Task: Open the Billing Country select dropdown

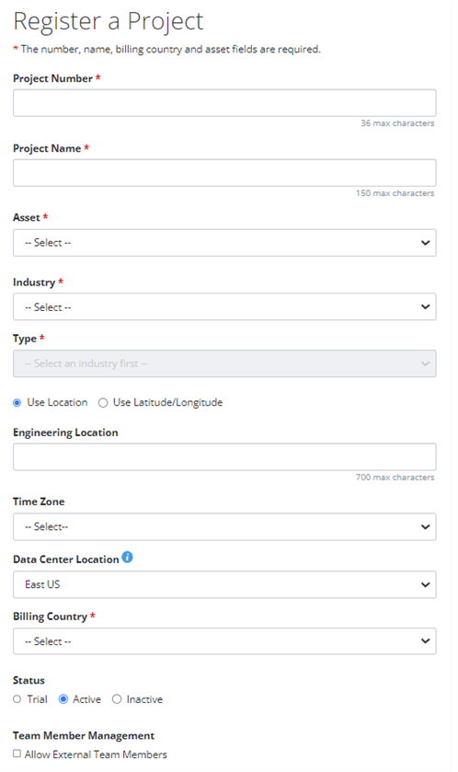Action: coord(224,641)
